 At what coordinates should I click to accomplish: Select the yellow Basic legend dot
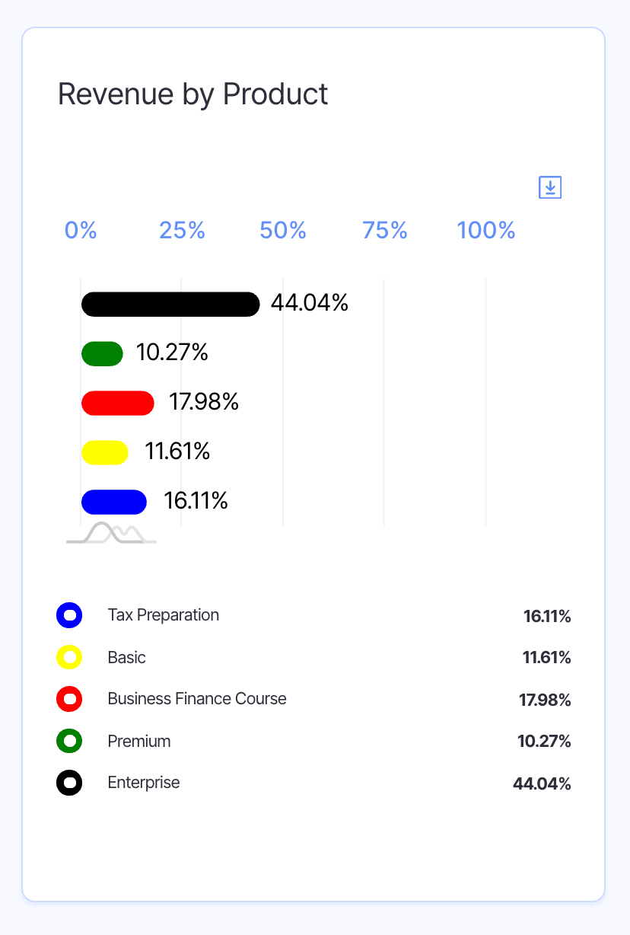(x=69, y=657)
